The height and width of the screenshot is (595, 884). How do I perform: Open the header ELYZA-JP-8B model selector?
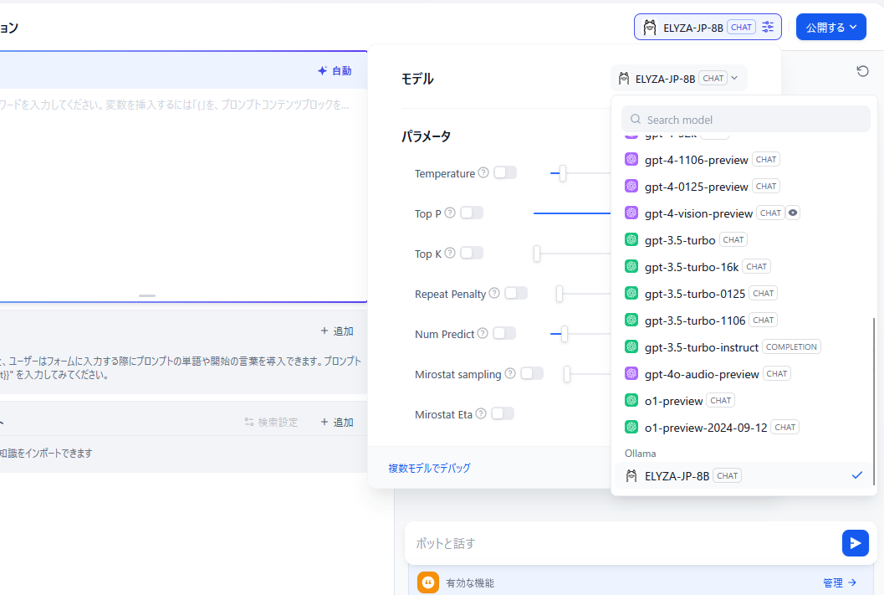point(708,27)
